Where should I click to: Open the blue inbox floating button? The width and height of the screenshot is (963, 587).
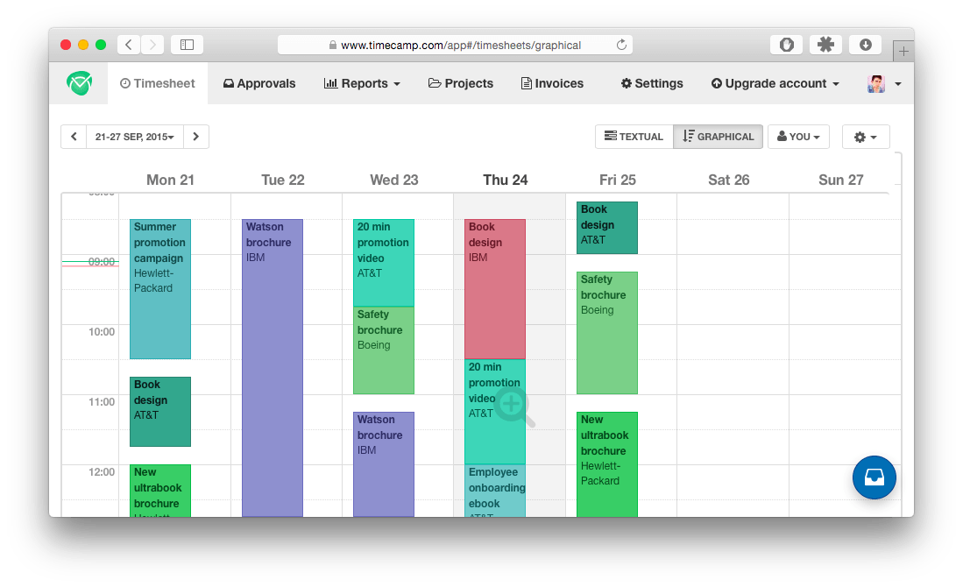click(874, 477)
